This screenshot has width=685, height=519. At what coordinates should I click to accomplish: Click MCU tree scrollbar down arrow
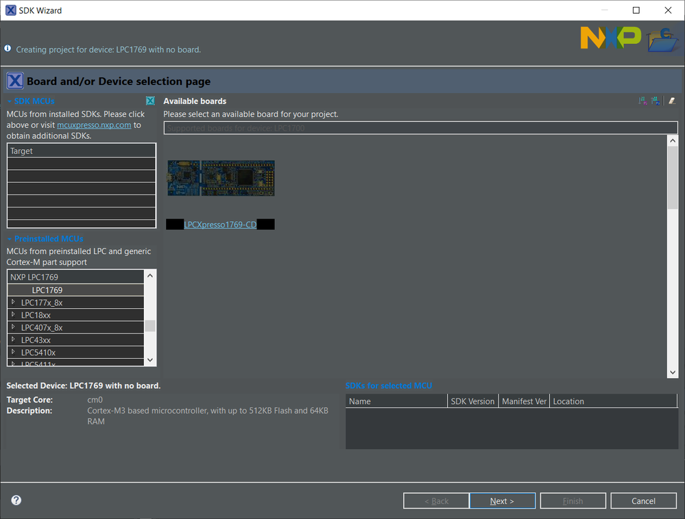click(150, 360)
